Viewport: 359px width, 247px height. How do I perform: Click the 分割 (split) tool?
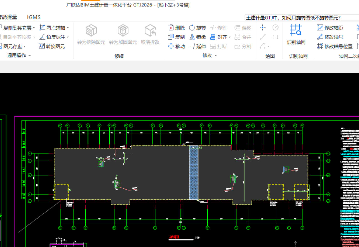point(243,46)
